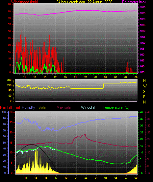Click the 25 mark on rainfall axis
153x182 pixels.
point(11,123)
